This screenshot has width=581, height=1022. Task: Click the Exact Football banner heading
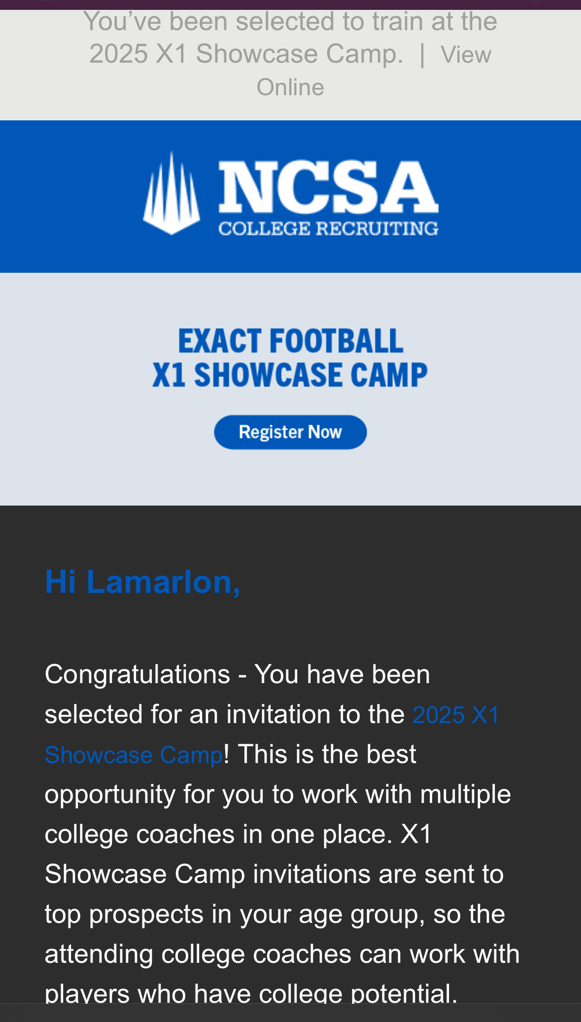click(290, 341)
